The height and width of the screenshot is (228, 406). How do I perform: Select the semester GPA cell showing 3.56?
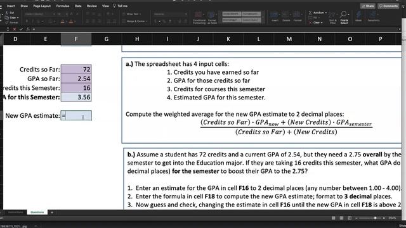pyautogui.click(x=76, y=97)
